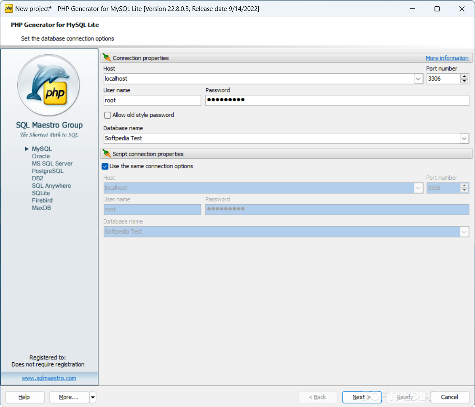Open the disabled script Host dropdown arrow
475x407 pixels.
[x=418, y=188]
